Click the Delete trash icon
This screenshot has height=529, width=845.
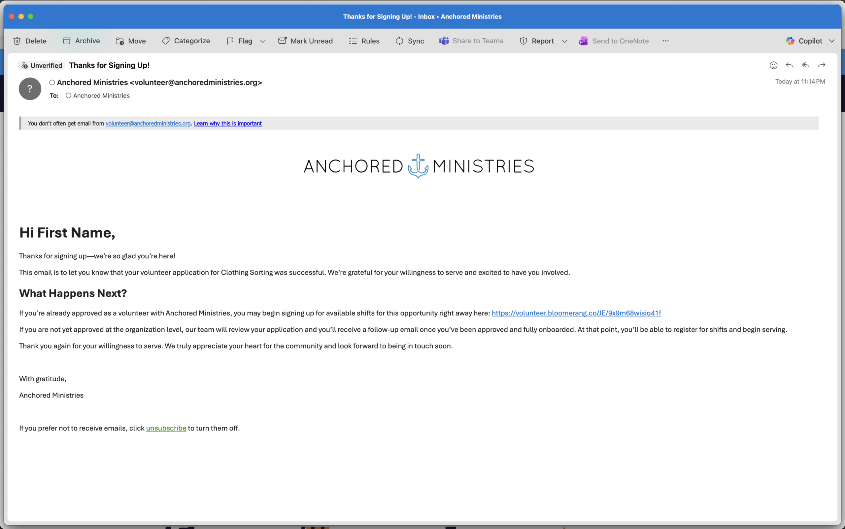[x=17, y=41]
